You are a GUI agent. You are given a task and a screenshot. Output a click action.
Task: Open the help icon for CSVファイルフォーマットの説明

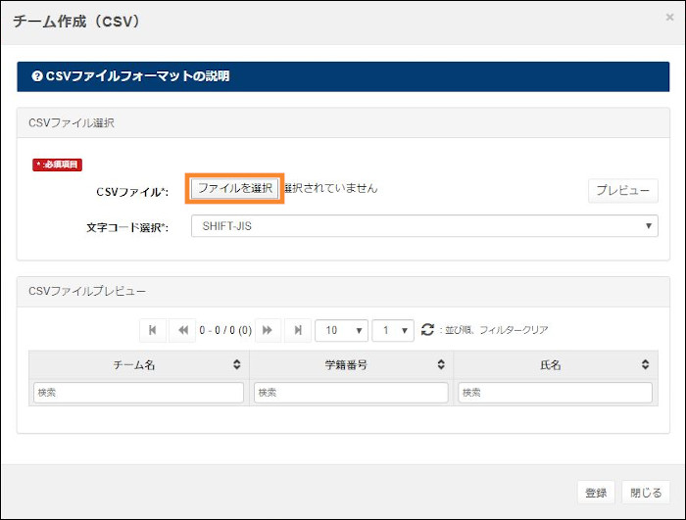pyautogui.click(x=37, y=76)
